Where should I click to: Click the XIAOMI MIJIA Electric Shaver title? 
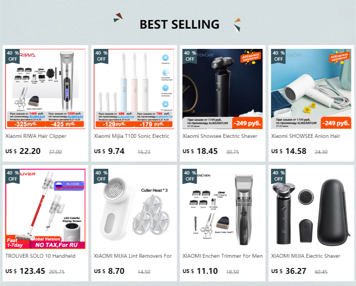pyautogui.click(x=306, y=256)
